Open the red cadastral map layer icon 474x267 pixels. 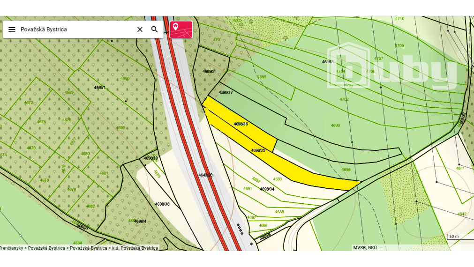tap(181, 29)
